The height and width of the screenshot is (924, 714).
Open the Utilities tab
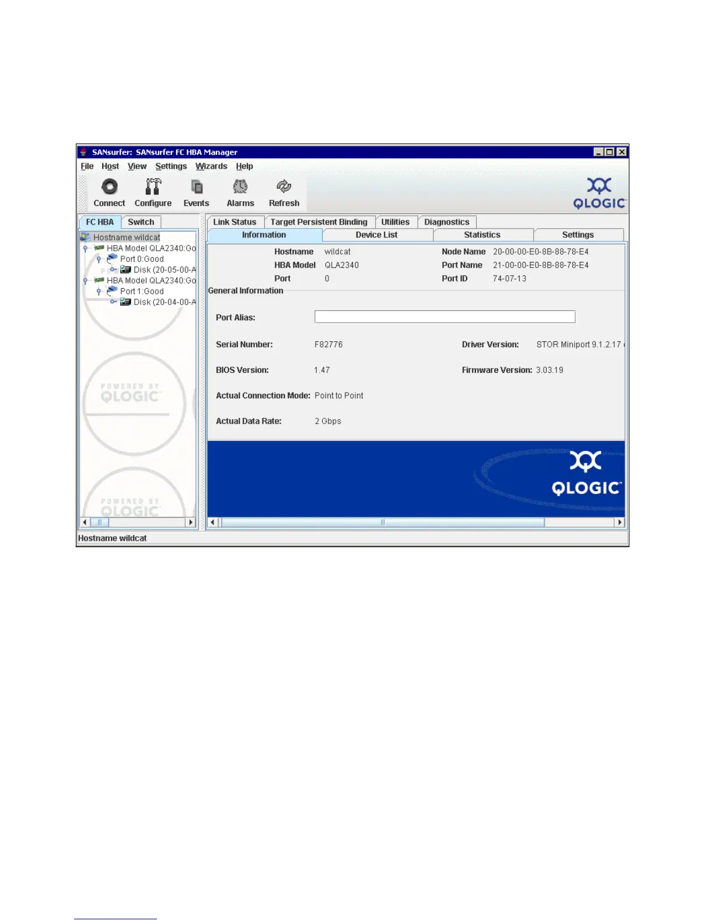(x=395, y=222)
